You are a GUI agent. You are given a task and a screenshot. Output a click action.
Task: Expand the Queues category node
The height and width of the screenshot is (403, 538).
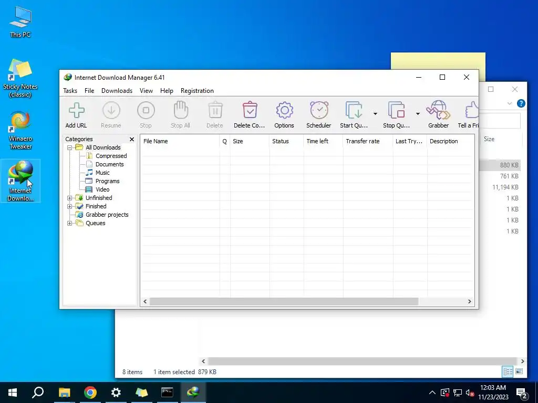point(70,223)
